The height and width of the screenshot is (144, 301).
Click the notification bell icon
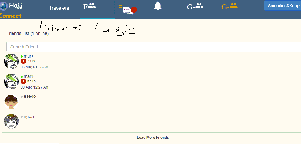(158, 6)
